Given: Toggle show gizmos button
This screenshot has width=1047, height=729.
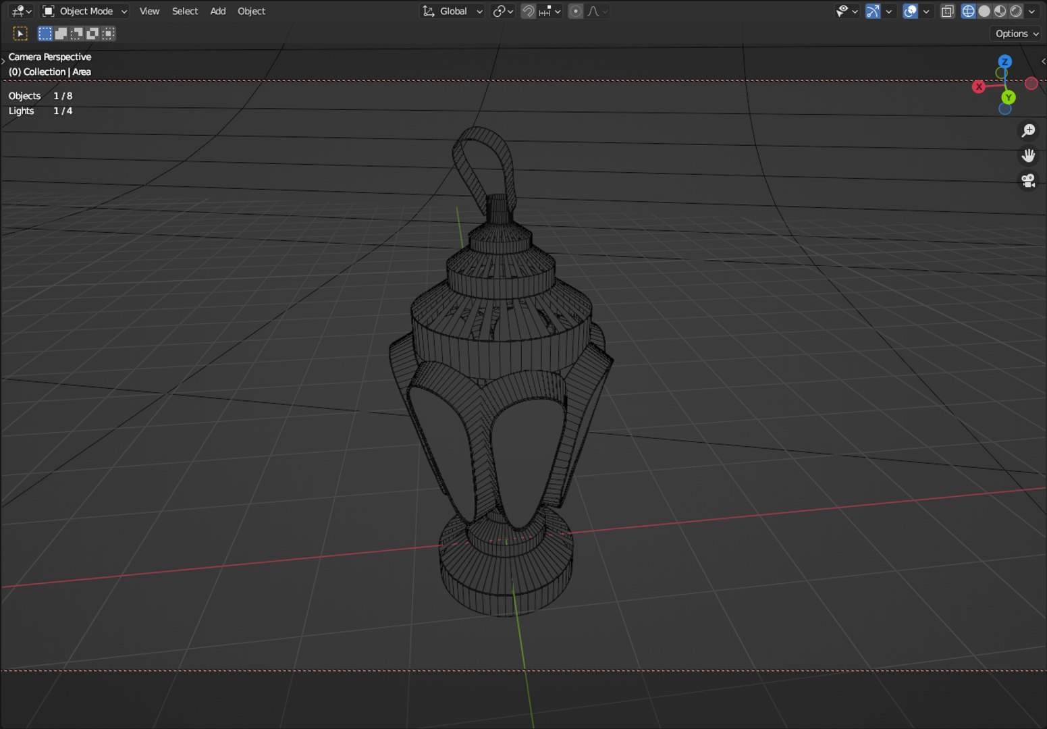Looking at the screenshot, I should [x=873, y=11].
